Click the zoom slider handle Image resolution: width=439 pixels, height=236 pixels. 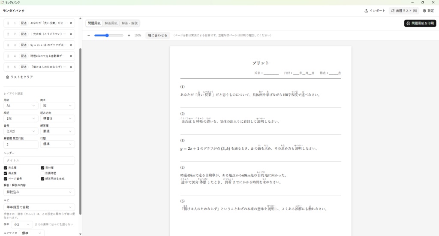coord(107,35)
